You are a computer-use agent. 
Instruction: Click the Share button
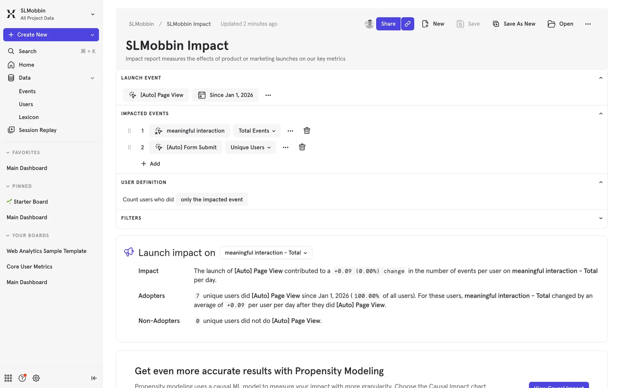click(388, 24)
